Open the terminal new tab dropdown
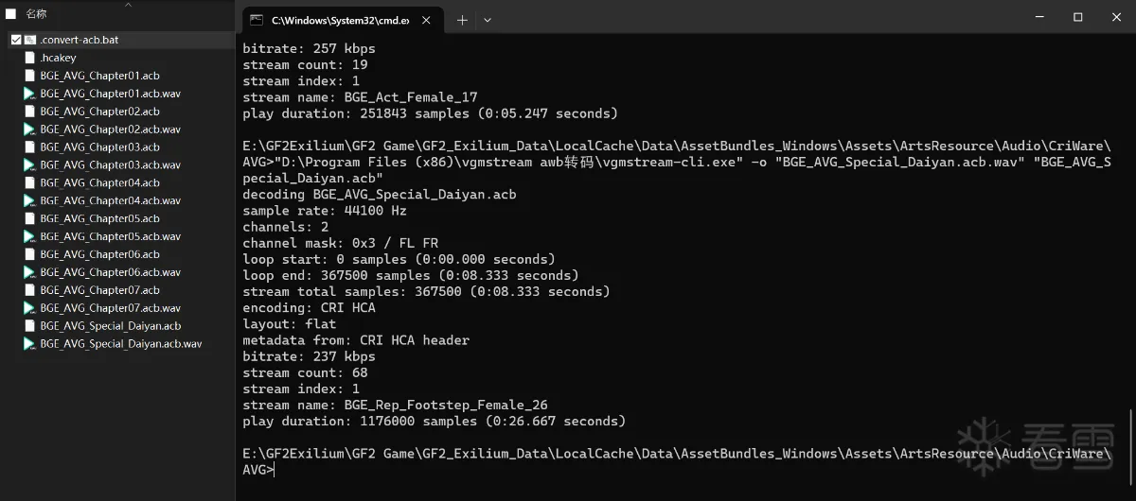This screenshot has width=1136, height=501. 488,19
